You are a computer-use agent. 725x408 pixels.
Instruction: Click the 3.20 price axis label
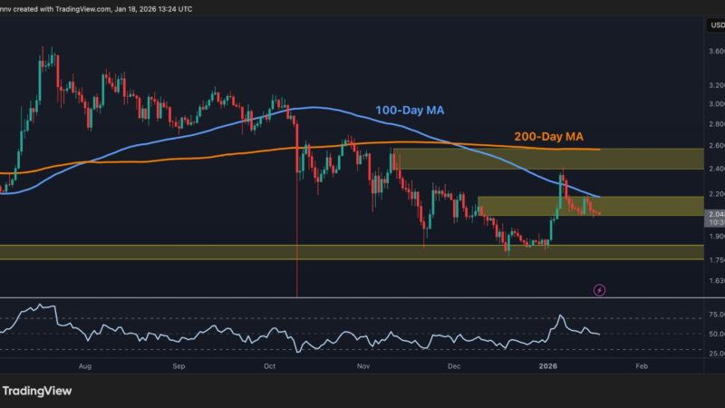pos(717,85)
